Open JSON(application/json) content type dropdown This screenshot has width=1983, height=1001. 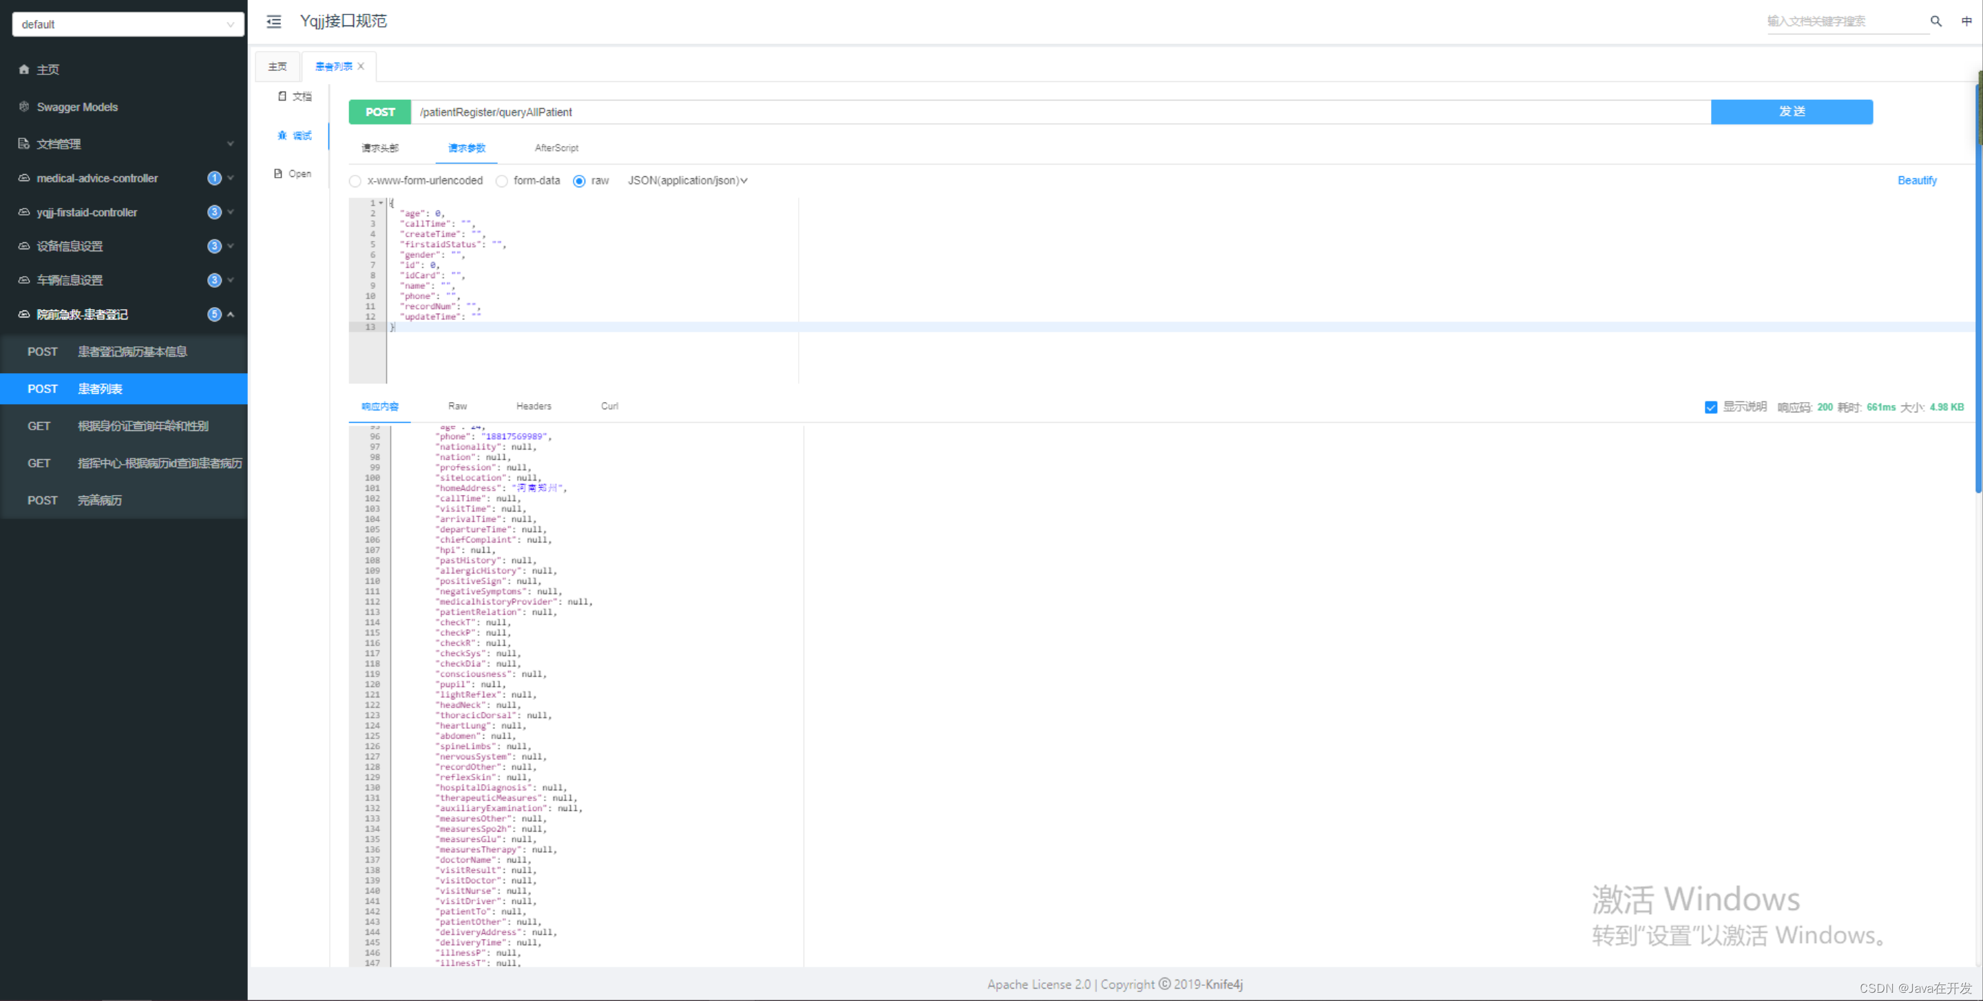pyautogui.click(x=687, y=181)
